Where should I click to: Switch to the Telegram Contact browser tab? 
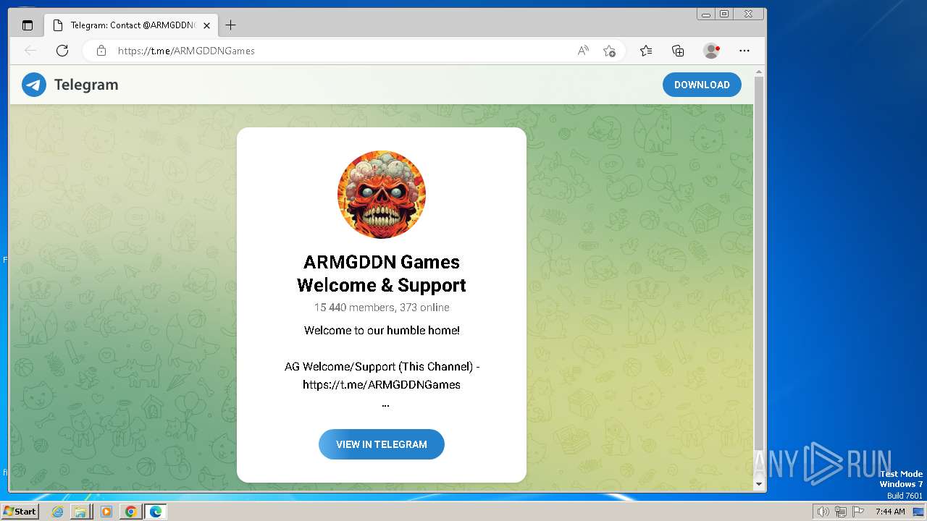coord(131,25)
